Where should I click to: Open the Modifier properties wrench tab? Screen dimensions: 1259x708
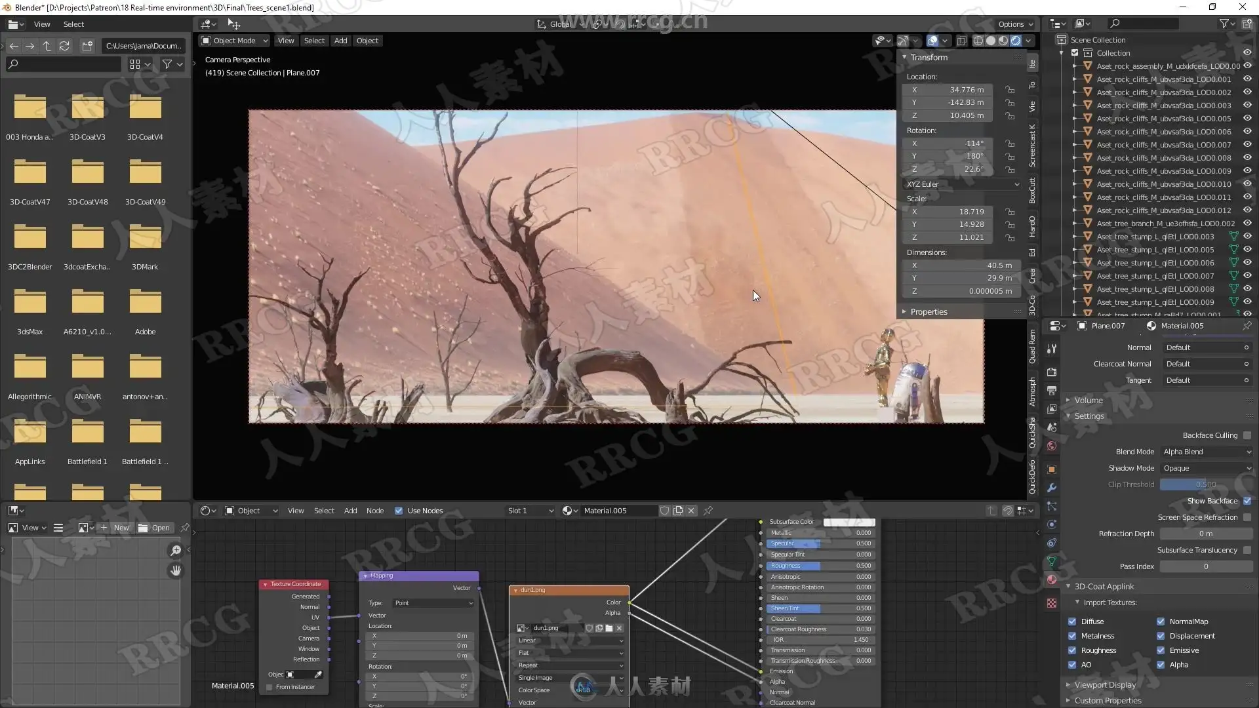tap(1052, 488)
